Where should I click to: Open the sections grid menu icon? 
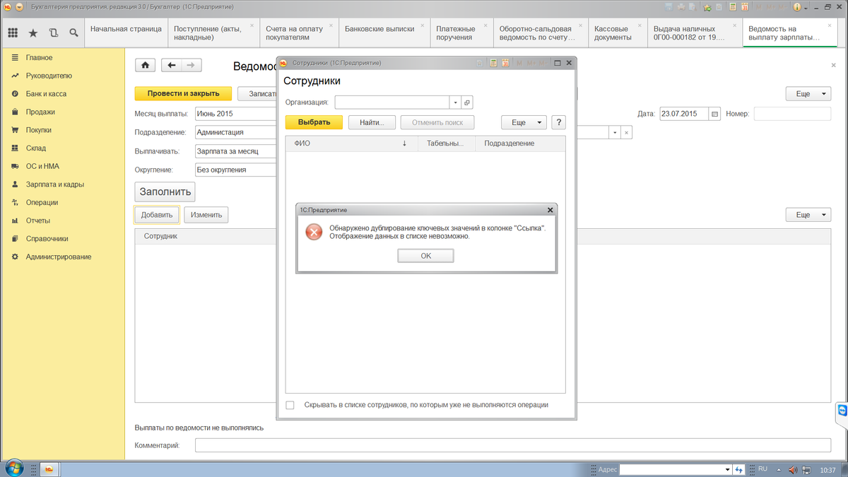(x=13, y=33)
